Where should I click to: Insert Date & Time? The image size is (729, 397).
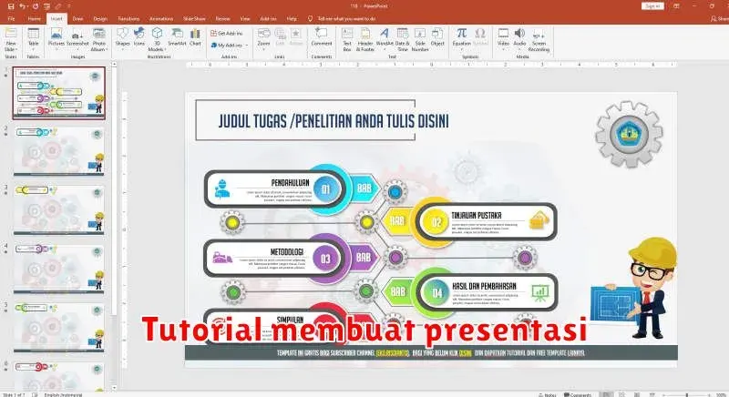403,39
